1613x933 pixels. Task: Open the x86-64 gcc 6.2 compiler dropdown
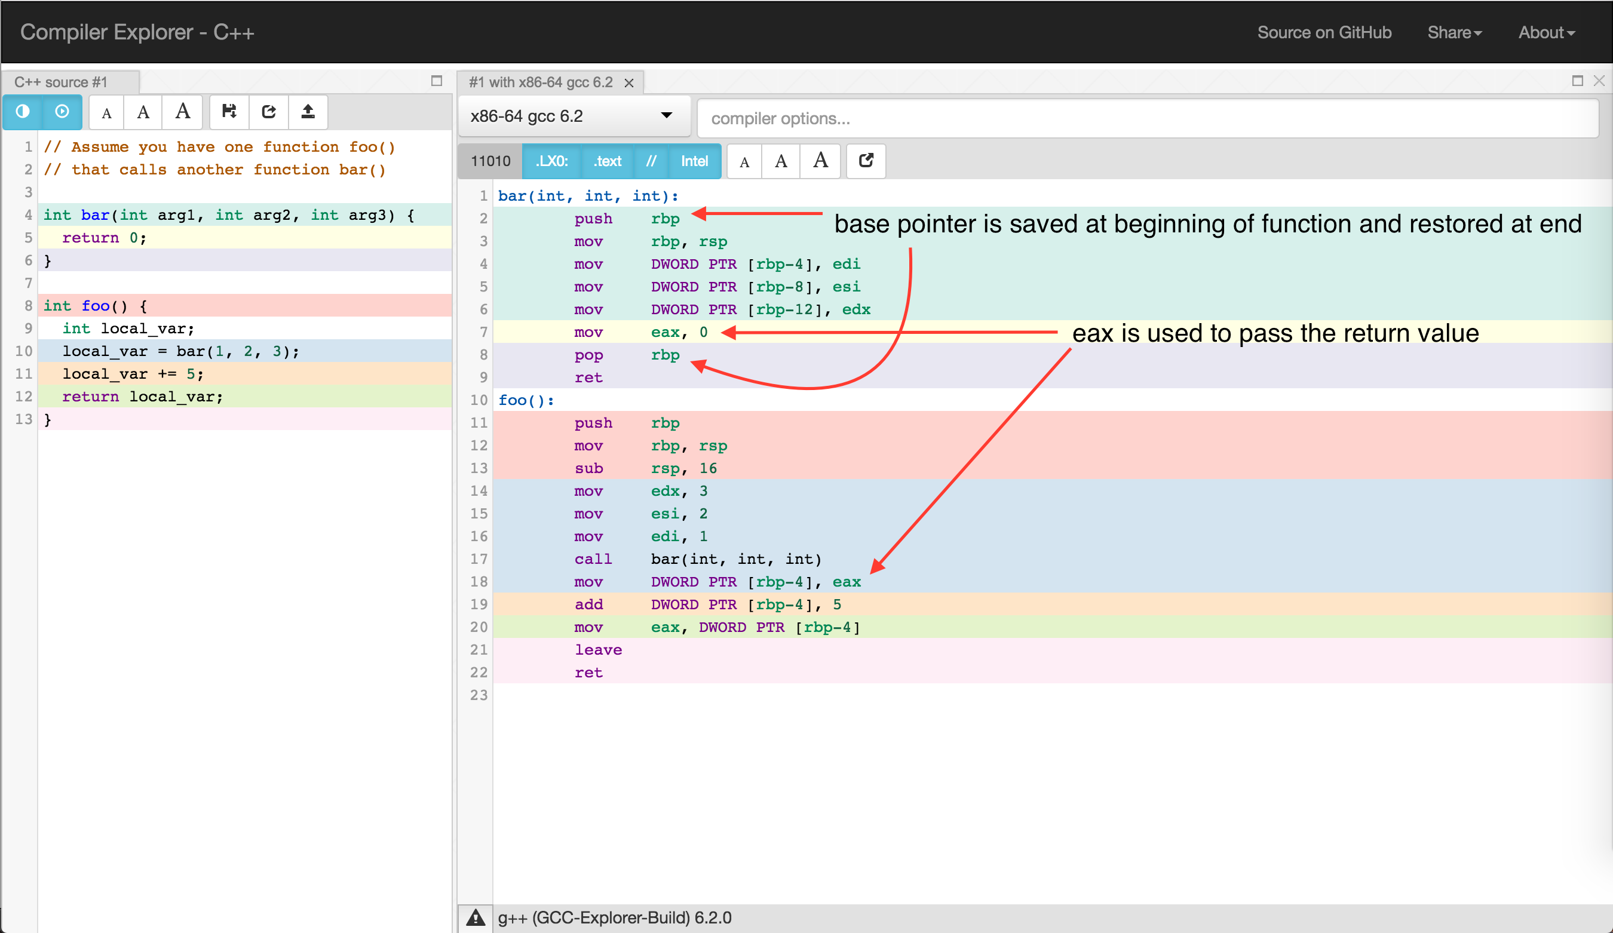[x=574, y=116]
